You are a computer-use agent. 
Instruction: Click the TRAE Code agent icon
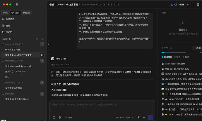(53, 59)
